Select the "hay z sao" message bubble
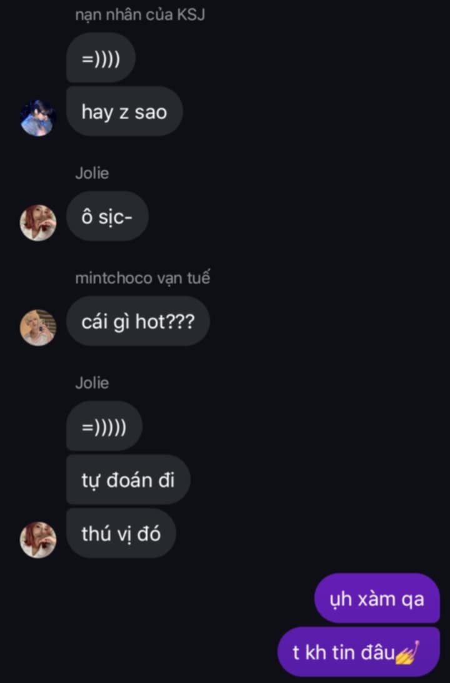Image resolution: width=450 pixels, height=683 pixels. 124,111
